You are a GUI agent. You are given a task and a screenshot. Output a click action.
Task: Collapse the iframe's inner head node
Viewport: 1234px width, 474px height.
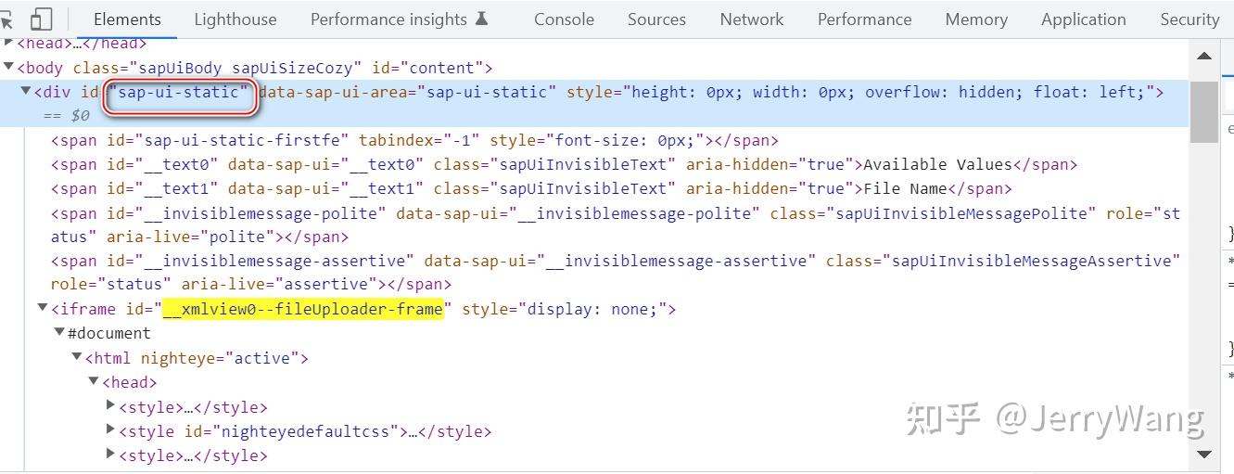click(x=94, y=380)
